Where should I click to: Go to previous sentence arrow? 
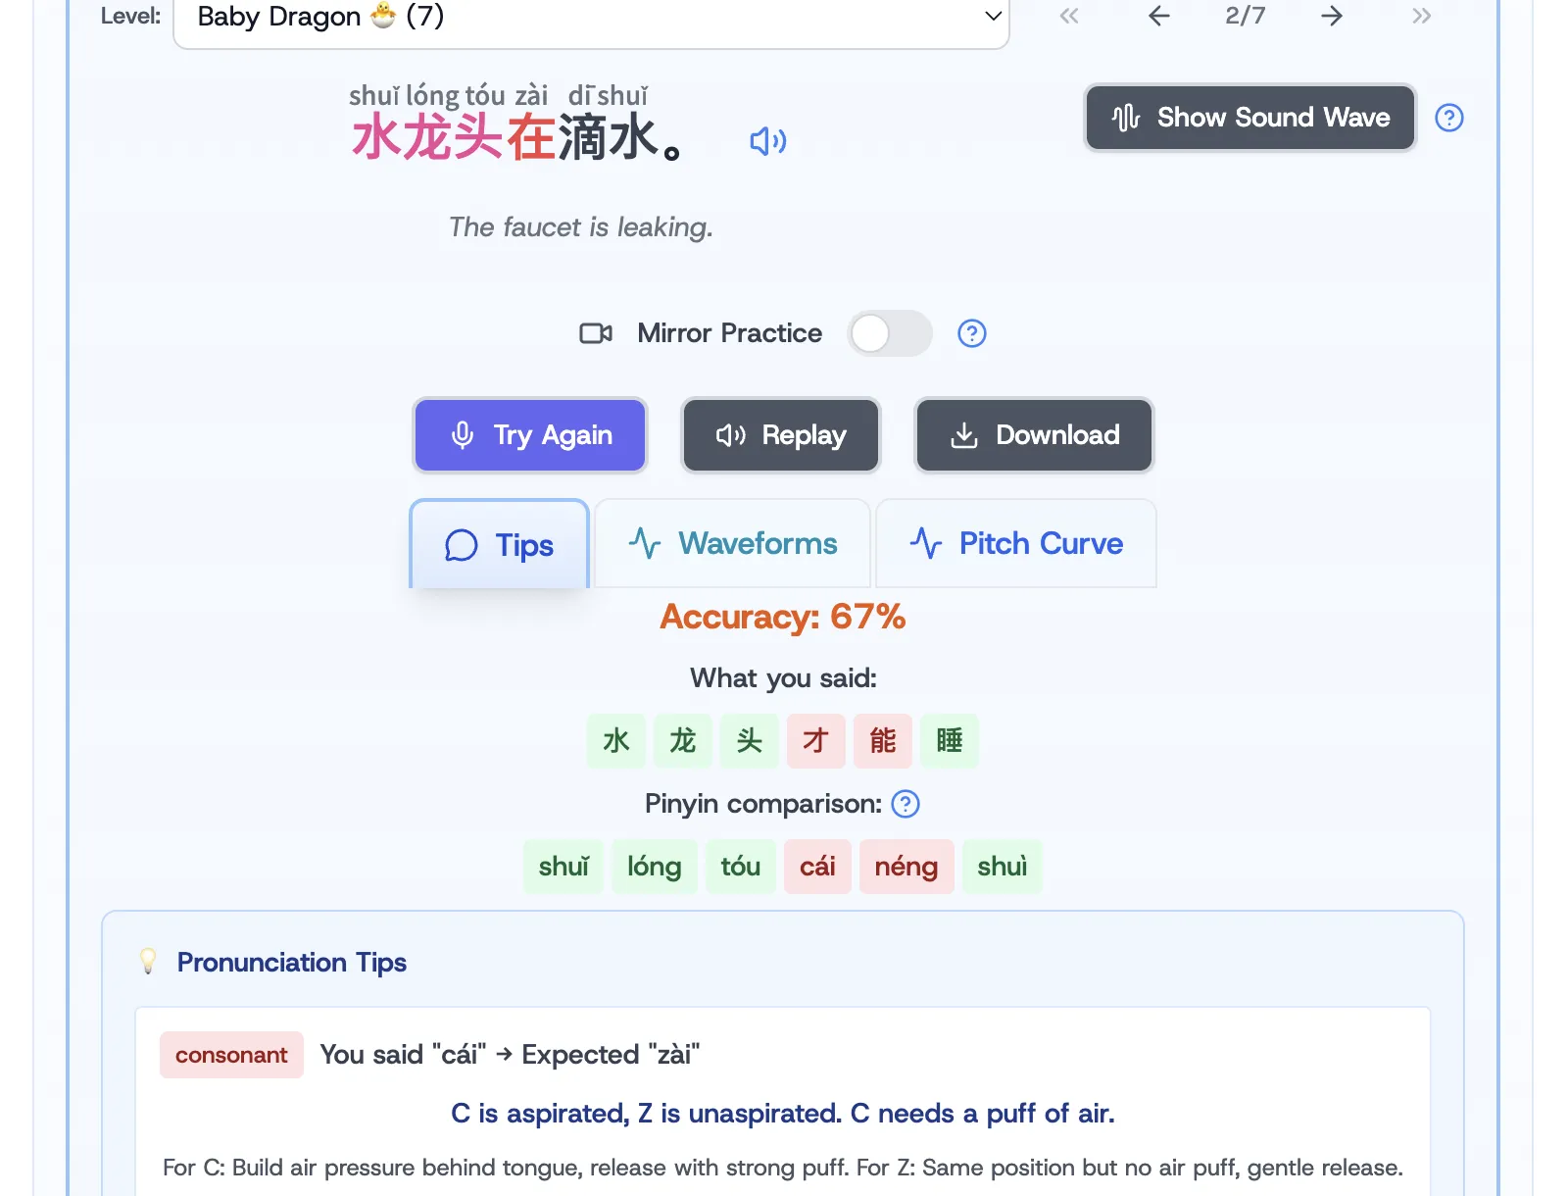1158,16
